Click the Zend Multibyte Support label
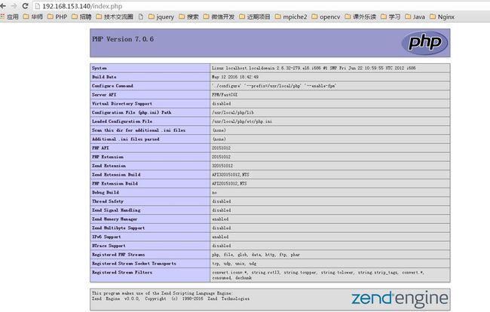Screen dimensions: 490x312 [x=118, y=228]
